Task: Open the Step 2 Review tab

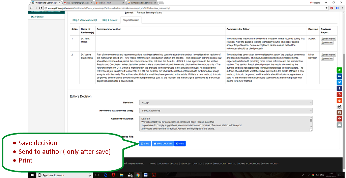Action: 110,20
